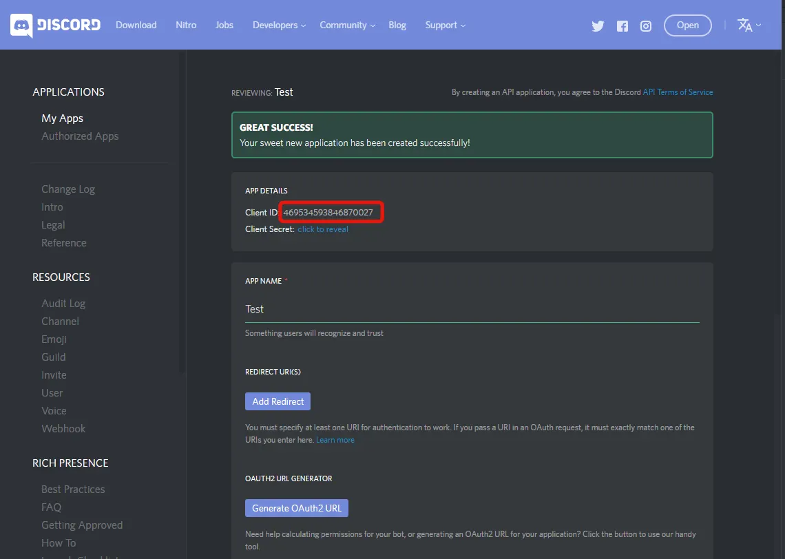Open Audit Log resource page
This screenshot has height=559, width=785.
63,304
